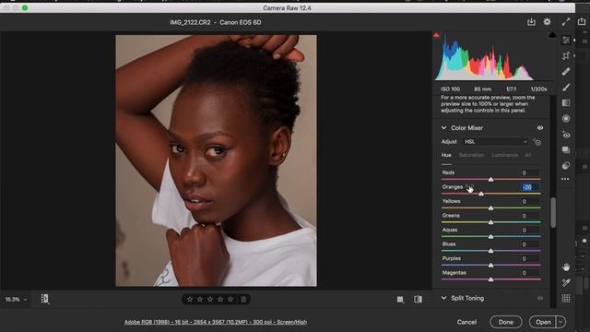
Task: Click the Oranges value field showing -20
Action: (530, 187)
